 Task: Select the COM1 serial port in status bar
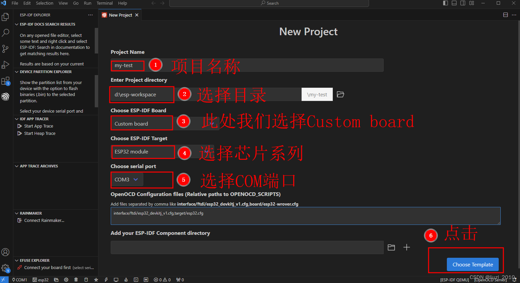[x=19, y=280]
